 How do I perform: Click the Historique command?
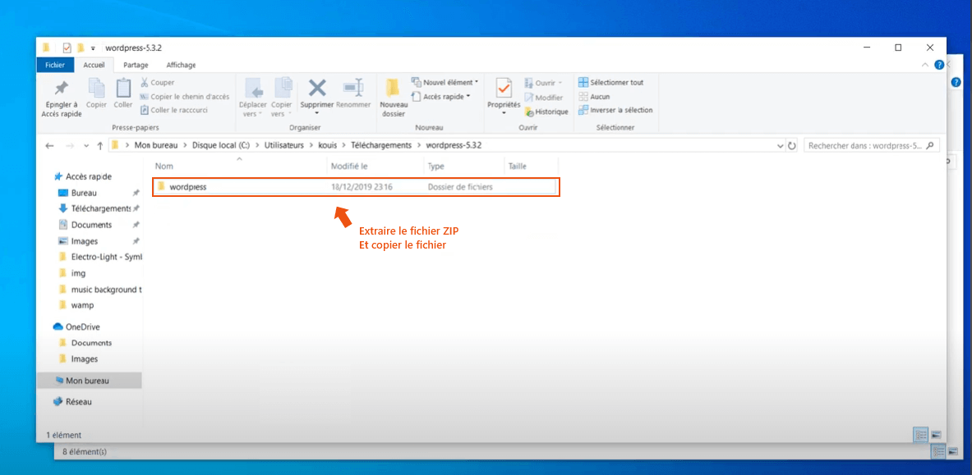pos(546,112)
